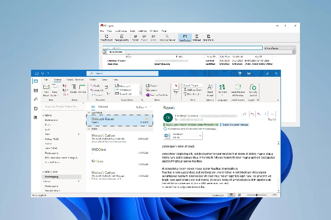
Task: Collapse the Last Week message group
Action: (89, 113)
